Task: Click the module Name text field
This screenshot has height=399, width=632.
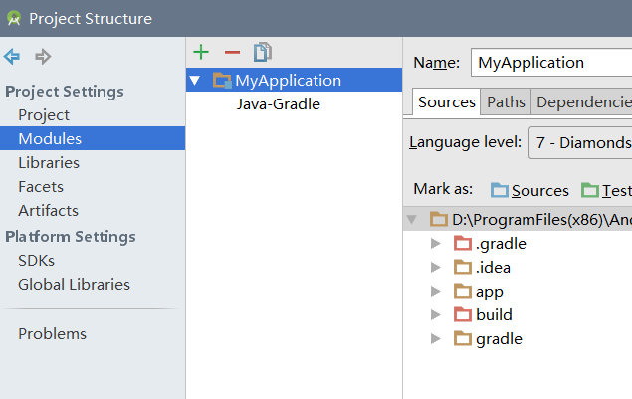Action: pos(550,62)
